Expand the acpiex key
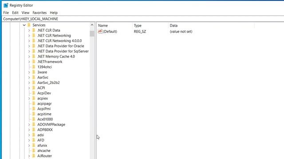The width and height of the screenshot is (284, 159). (29, 98)
